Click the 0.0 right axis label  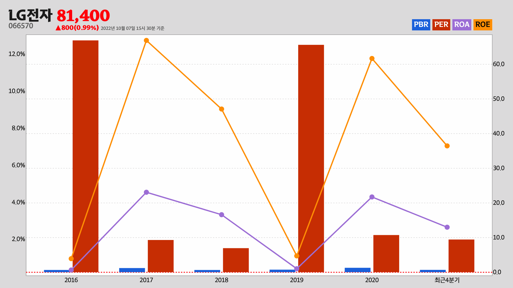pyautogui.click(x=497, y=272)
